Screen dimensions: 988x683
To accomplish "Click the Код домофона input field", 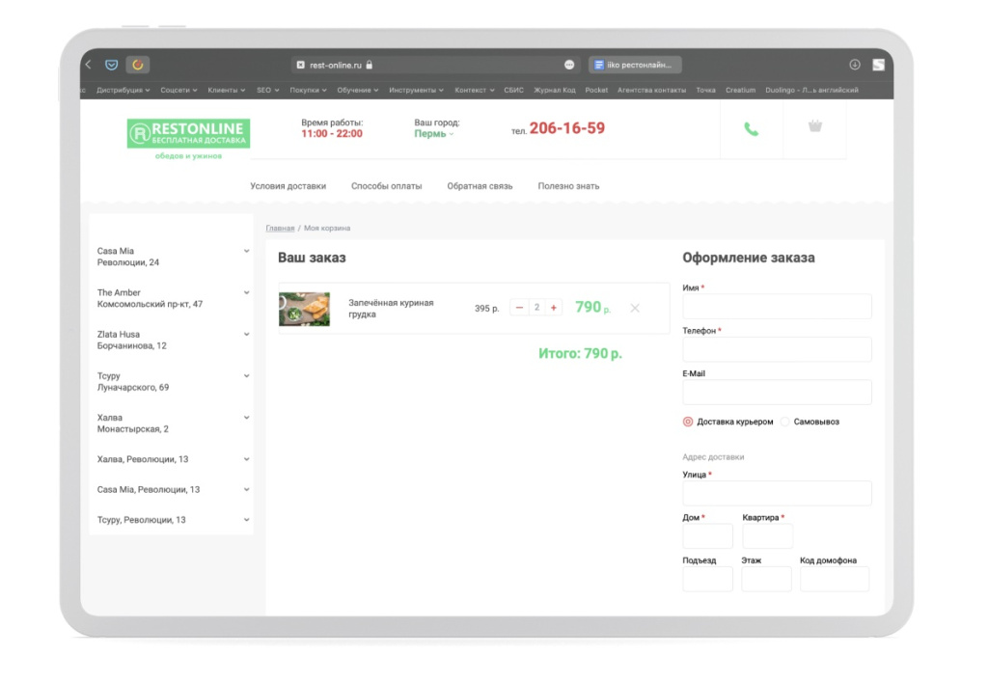I will point(835,579).
